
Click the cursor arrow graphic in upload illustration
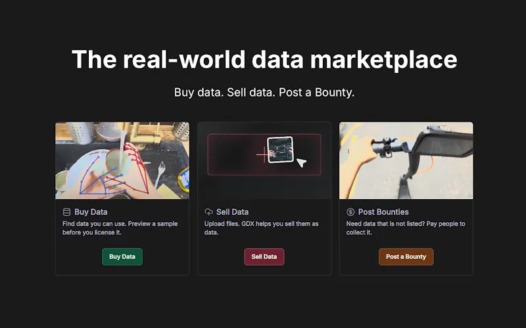(301, 162)
